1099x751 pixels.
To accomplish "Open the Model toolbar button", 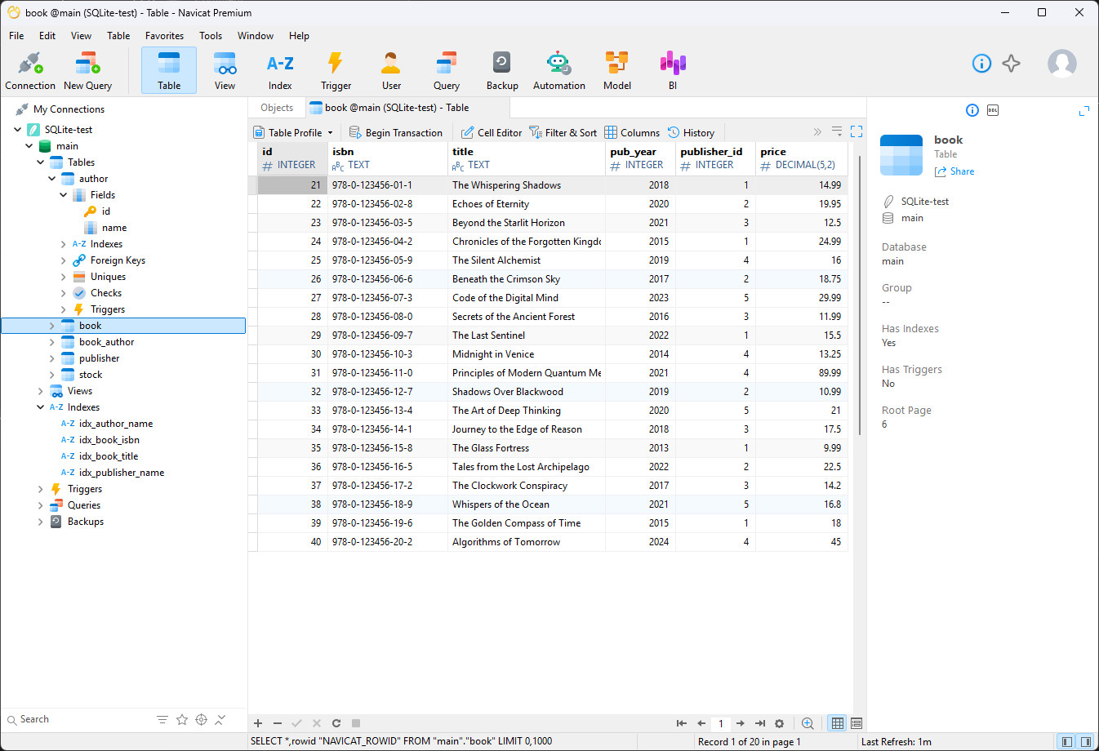I will click(x=616, y=70).
